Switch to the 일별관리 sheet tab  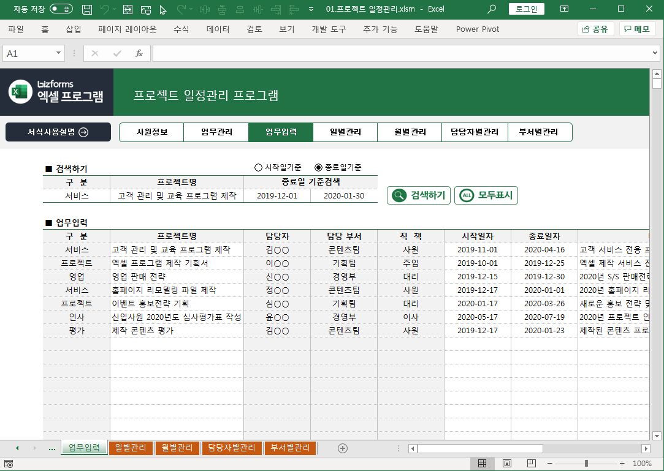[x=131, y=448]
